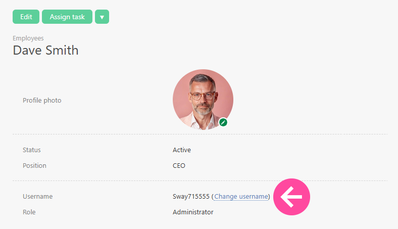The image size is (398, 229).
Task: Click Dave Smith's profile photo
Action: pyautogui.click(x=203, y=99)
